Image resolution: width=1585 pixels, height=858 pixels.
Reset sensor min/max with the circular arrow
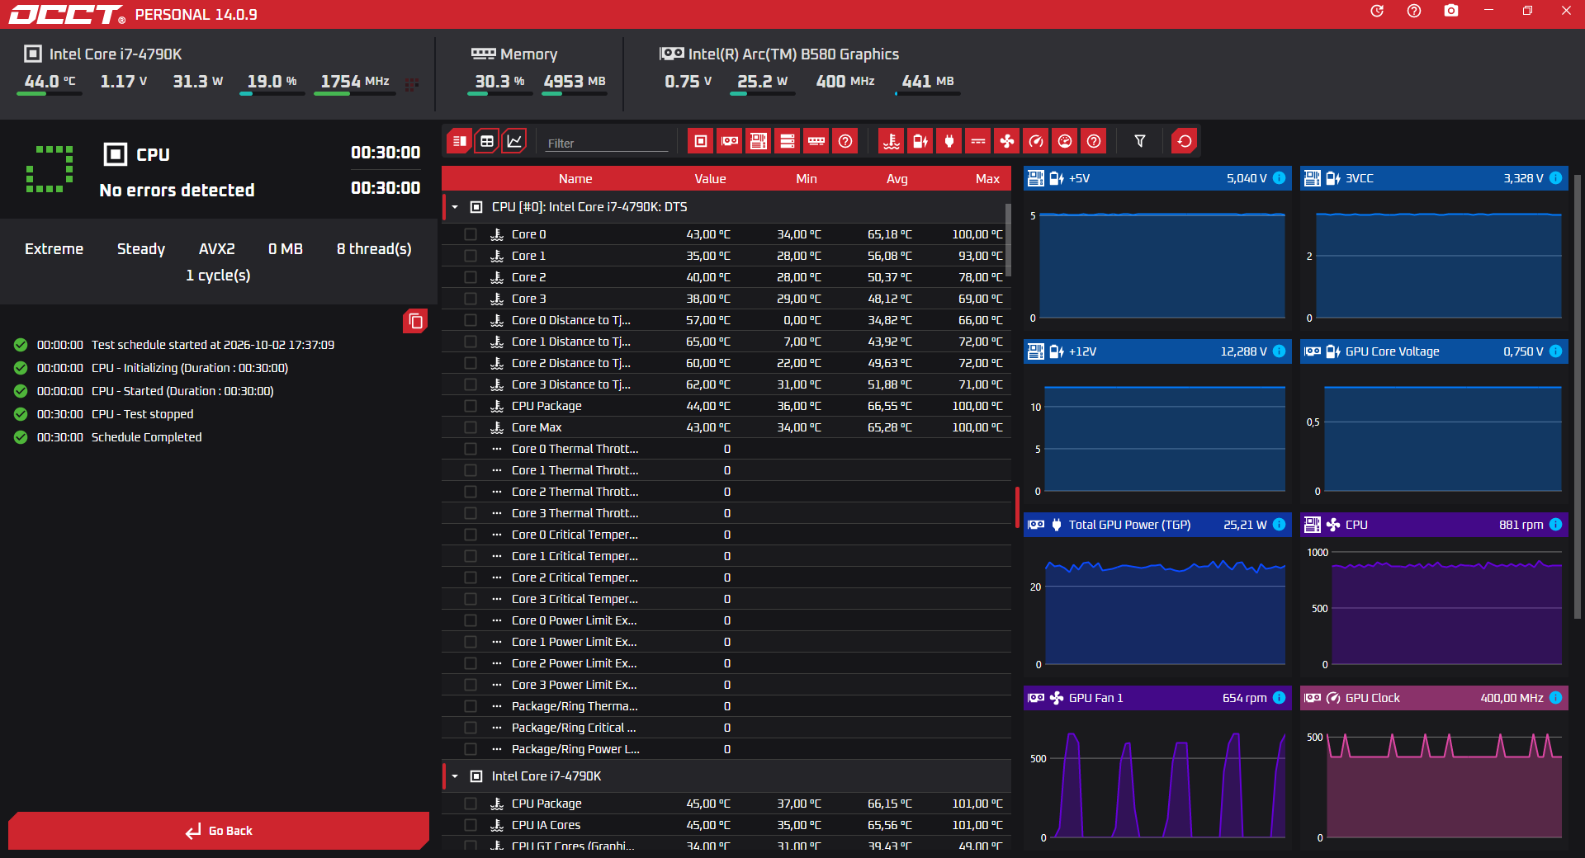point(1185,141)
